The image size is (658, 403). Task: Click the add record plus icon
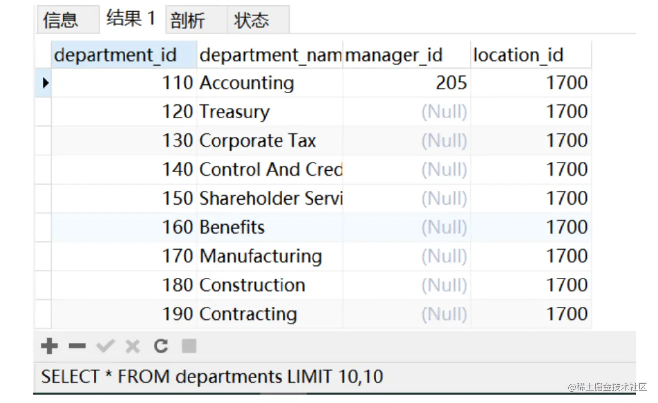[x=49, y=346]
